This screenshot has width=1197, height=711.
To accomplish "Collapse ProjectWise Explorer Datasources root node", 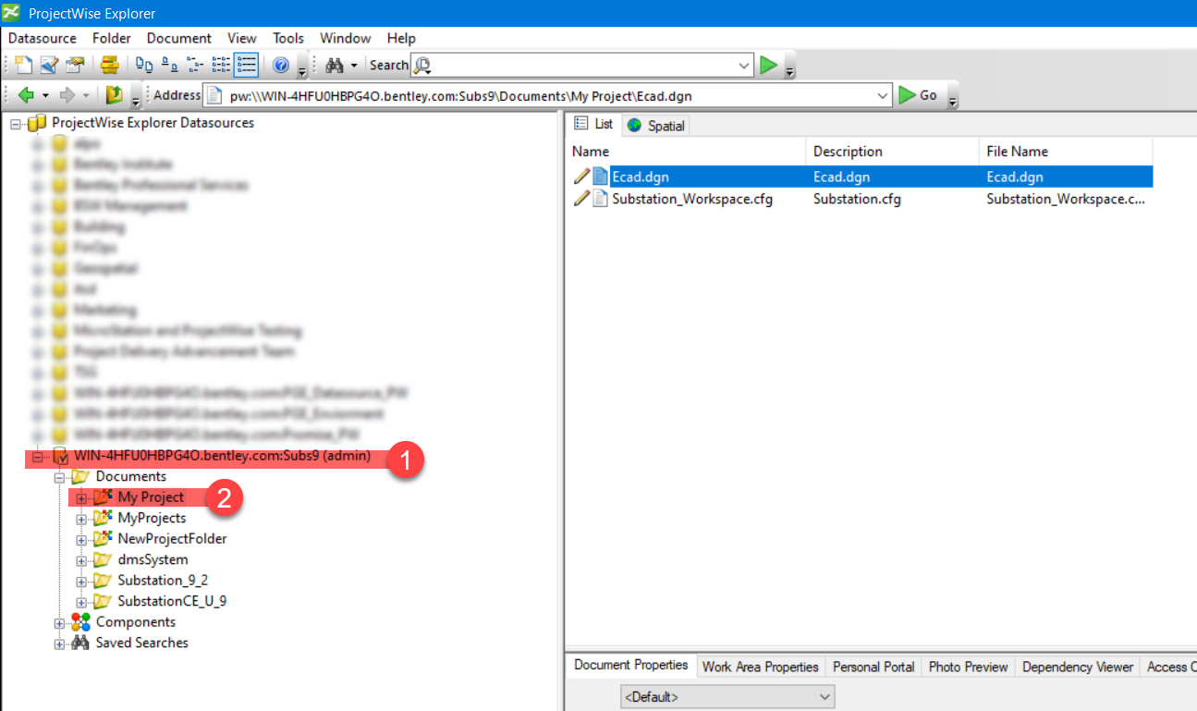I will point(16,123).
